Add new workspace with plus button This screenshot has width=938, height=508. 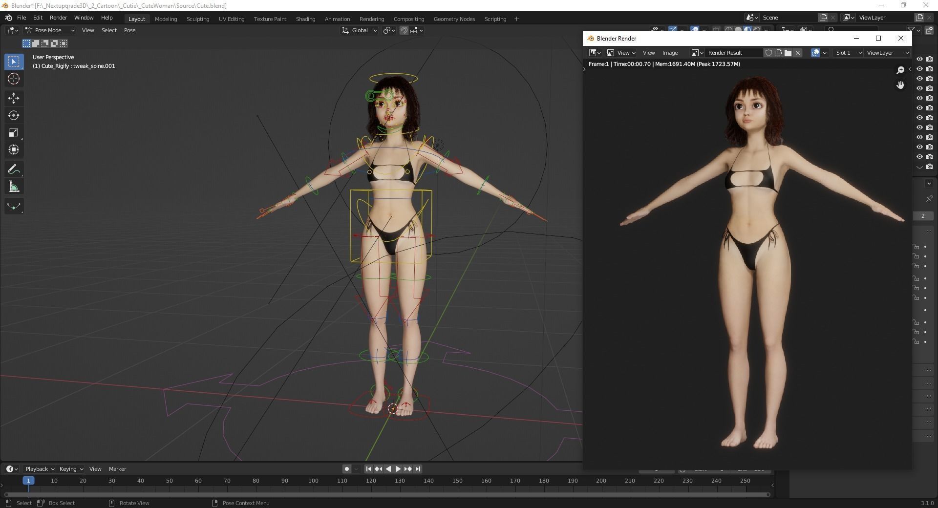tap(516, 19)
